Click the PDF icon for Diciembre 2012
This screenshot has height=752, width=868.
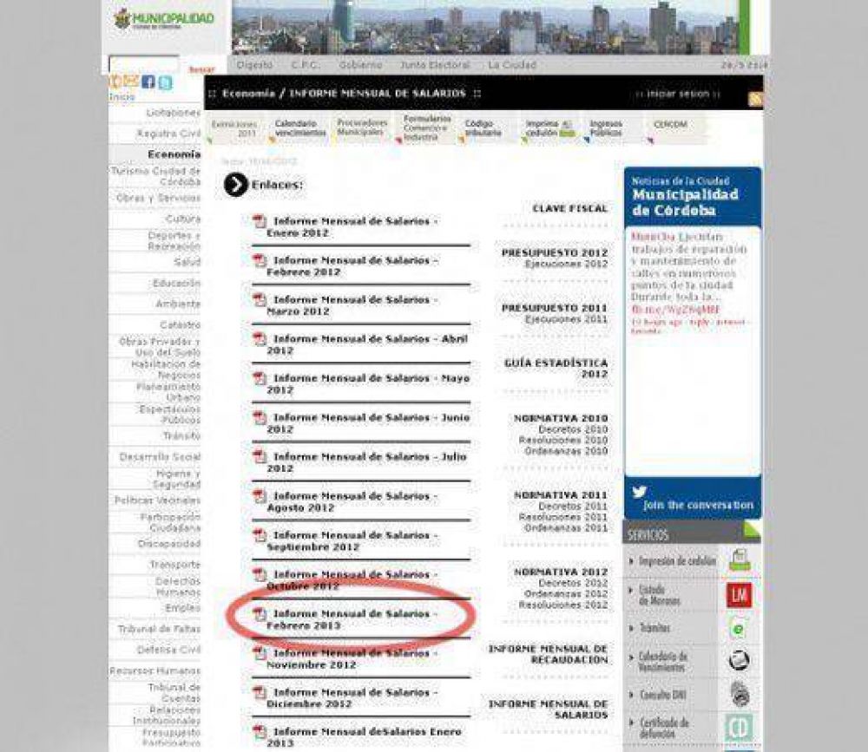260,693
